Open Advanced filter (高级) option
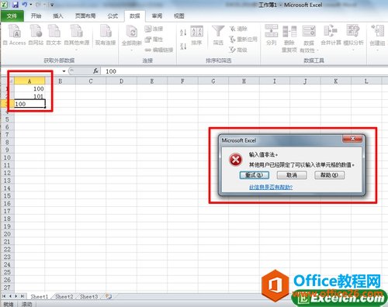 [238, 50]
